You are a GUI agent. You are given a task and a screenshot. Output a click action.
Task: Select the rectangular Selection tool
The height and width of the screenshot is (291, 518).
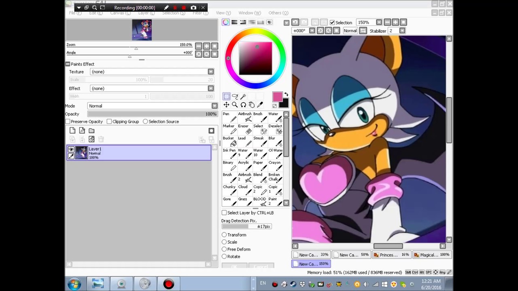click(x=226, y=96)
